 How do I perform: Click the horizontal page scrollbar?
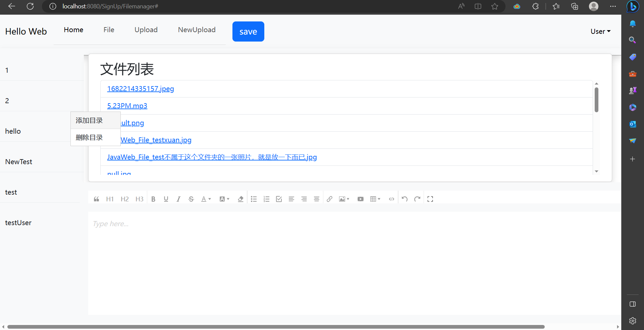[276, 327]
